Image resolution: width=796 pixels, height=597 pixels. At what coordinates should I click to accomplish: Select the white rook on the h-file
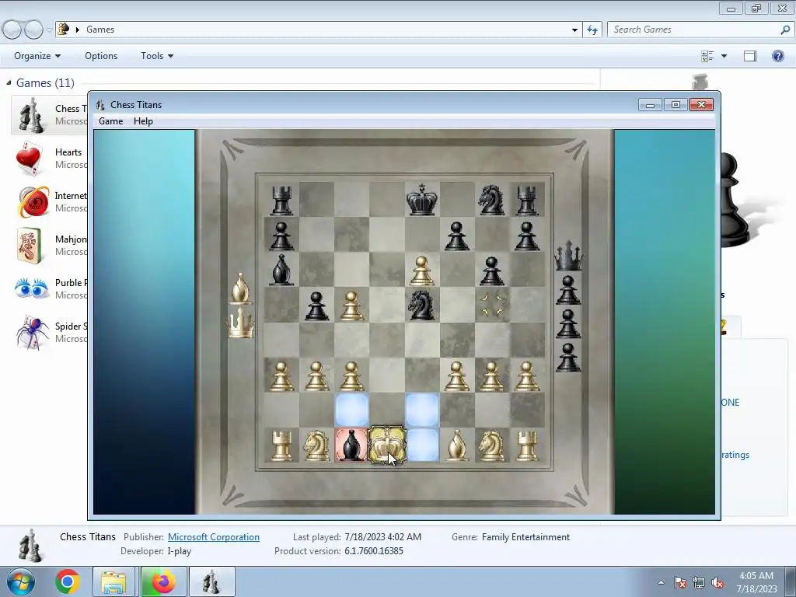pyautogui.click(x=527, y=445)
